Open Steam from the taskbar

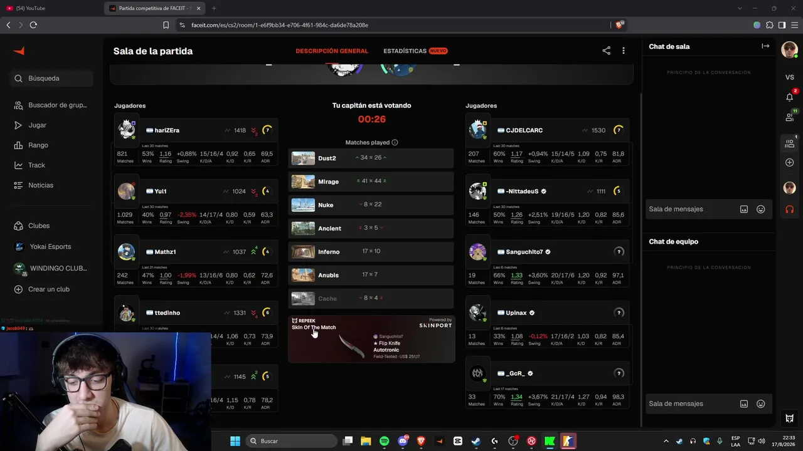point(476,441)
